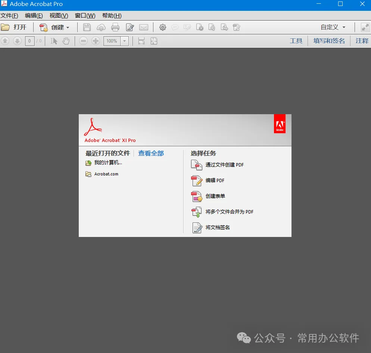Click the extract page icon
This screenshot has width=371, height=353.
224,28
